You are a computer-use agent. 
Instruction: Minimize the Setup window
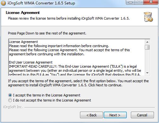[x=131, y=2]
